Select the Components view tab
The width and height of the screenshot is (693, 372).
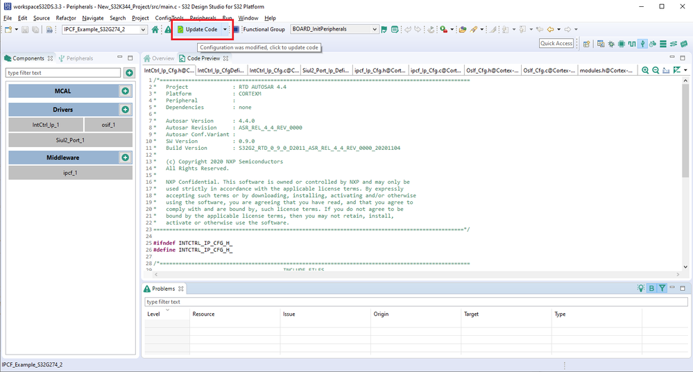[x=28, y=58]
